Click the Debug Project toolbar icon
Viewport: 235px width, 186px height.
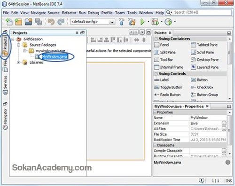coord(155,22)
